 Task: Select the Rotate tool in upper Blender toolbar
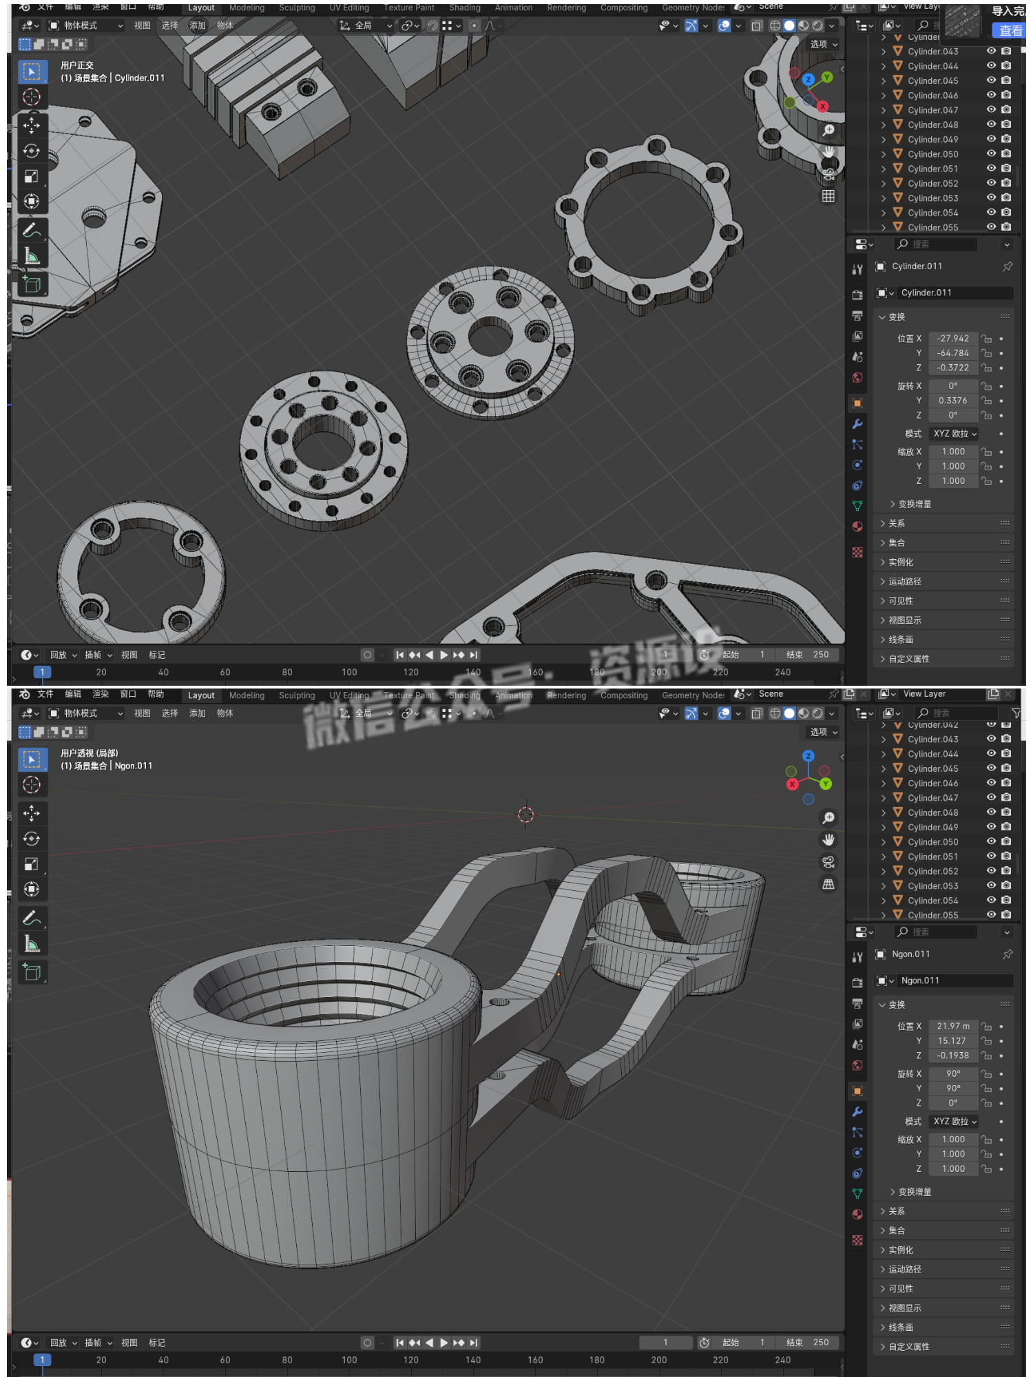pyautogui.click(x=32, y=151)
